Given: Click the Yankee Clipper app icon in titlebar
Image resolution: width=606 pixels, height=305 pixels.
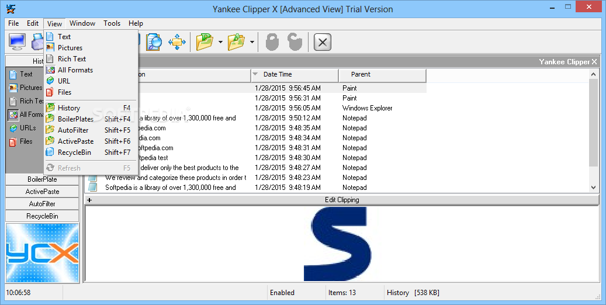Looking at the screenshot, I should 11,9.
